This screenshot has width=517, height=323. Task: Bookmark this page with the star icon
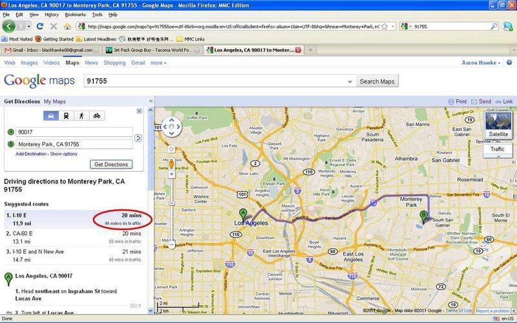point(385,26)
